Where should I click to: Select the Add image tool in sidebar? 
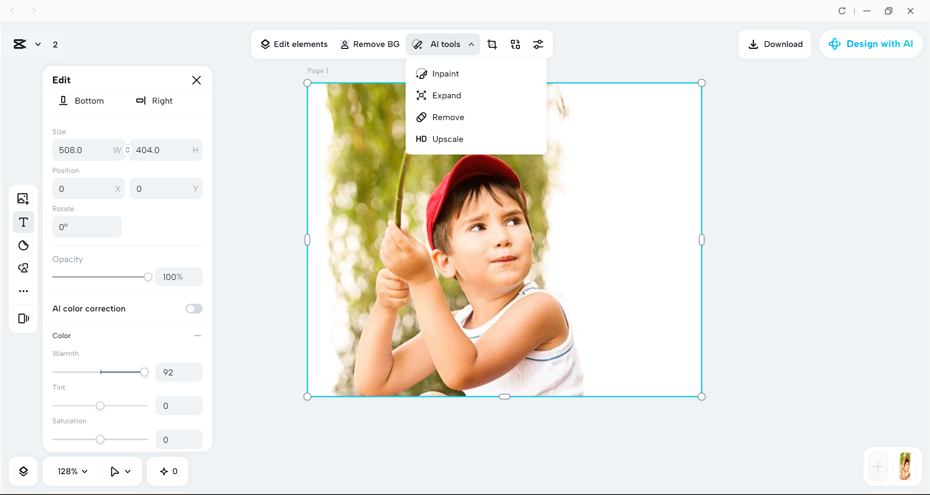click(23, 199)
